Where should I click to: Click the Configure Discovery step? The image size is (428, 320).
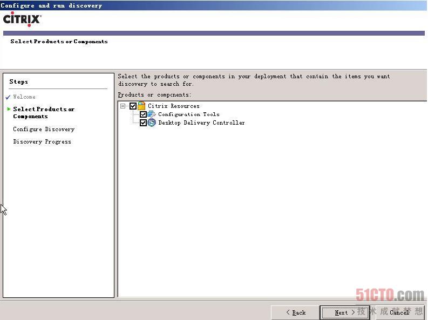44,129
